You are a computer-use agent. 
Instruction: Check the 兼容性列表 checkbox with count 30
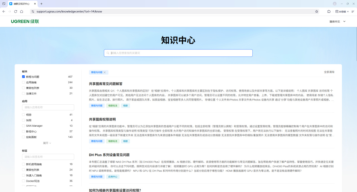[23, 88]
